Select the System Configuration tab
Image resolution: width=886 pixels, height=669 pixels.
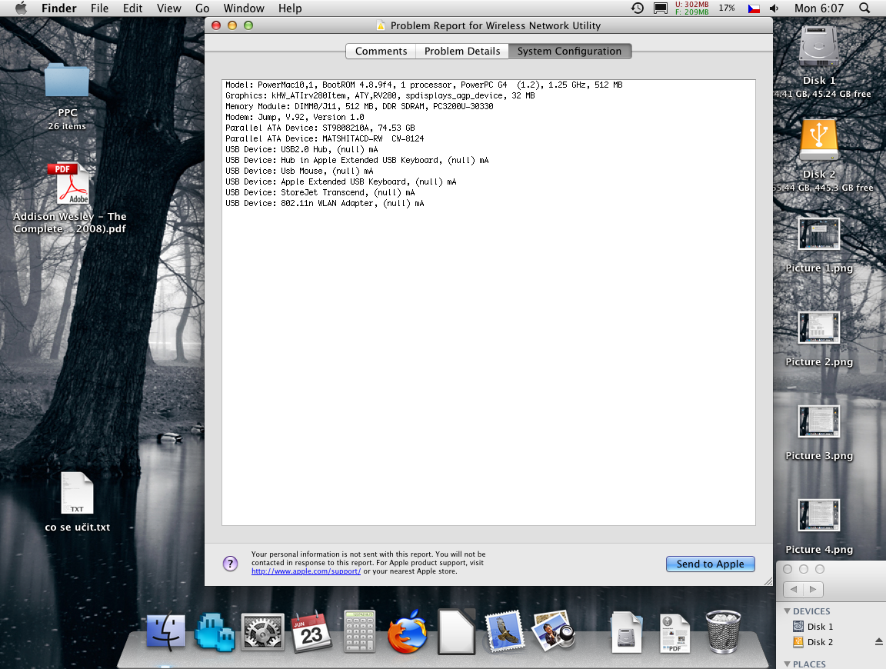[x=570, y=51]
